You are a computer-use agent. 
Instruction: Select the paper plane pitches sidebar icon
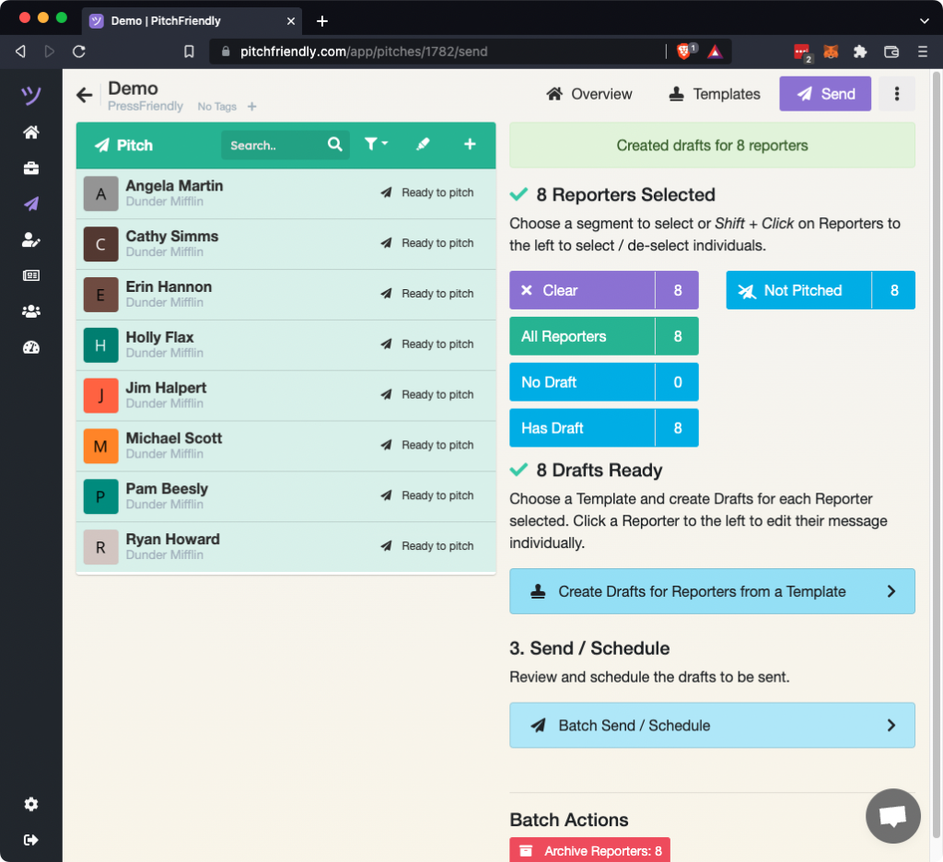31,204
